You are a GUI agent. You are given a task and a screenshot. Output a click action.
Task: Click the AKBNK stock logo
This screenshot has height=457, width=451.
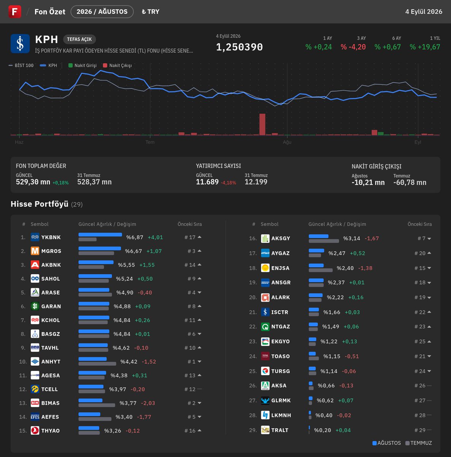tap(35, 265)
